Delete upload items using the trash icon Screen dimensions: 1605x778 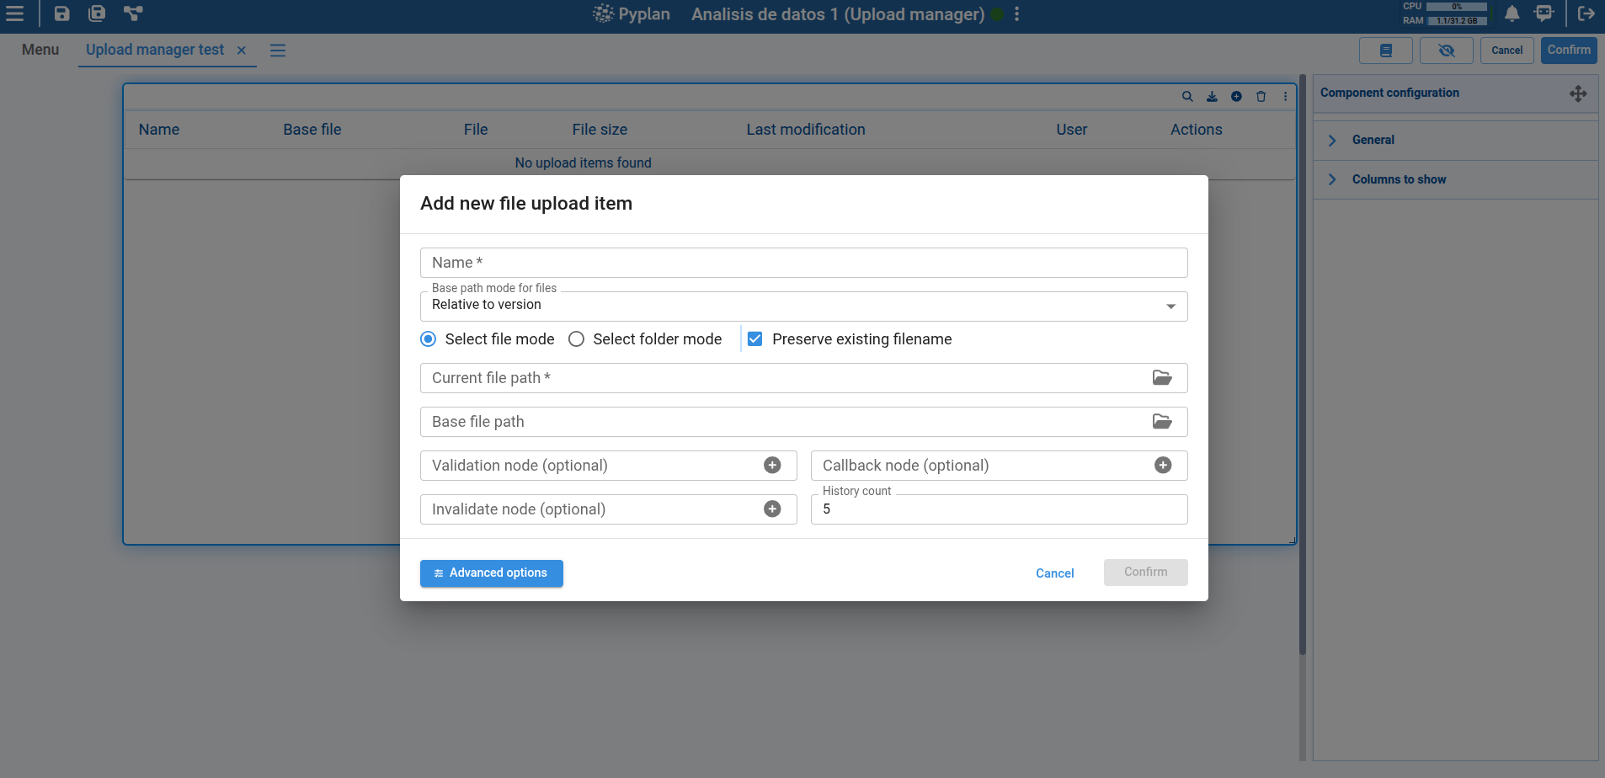tap(1260, 96)
